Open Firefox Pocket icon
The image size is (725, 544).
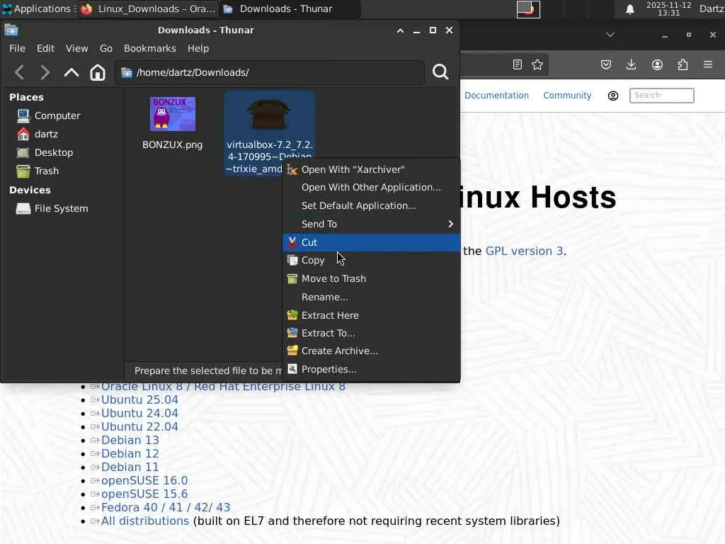click(x=606, y=64)
